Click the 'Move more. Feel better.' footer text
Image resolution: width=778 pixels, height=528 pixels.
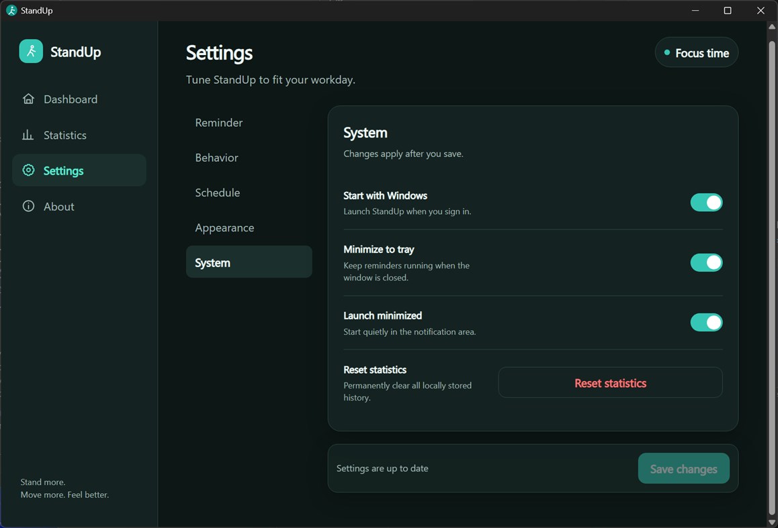click(x=64, y=495)
